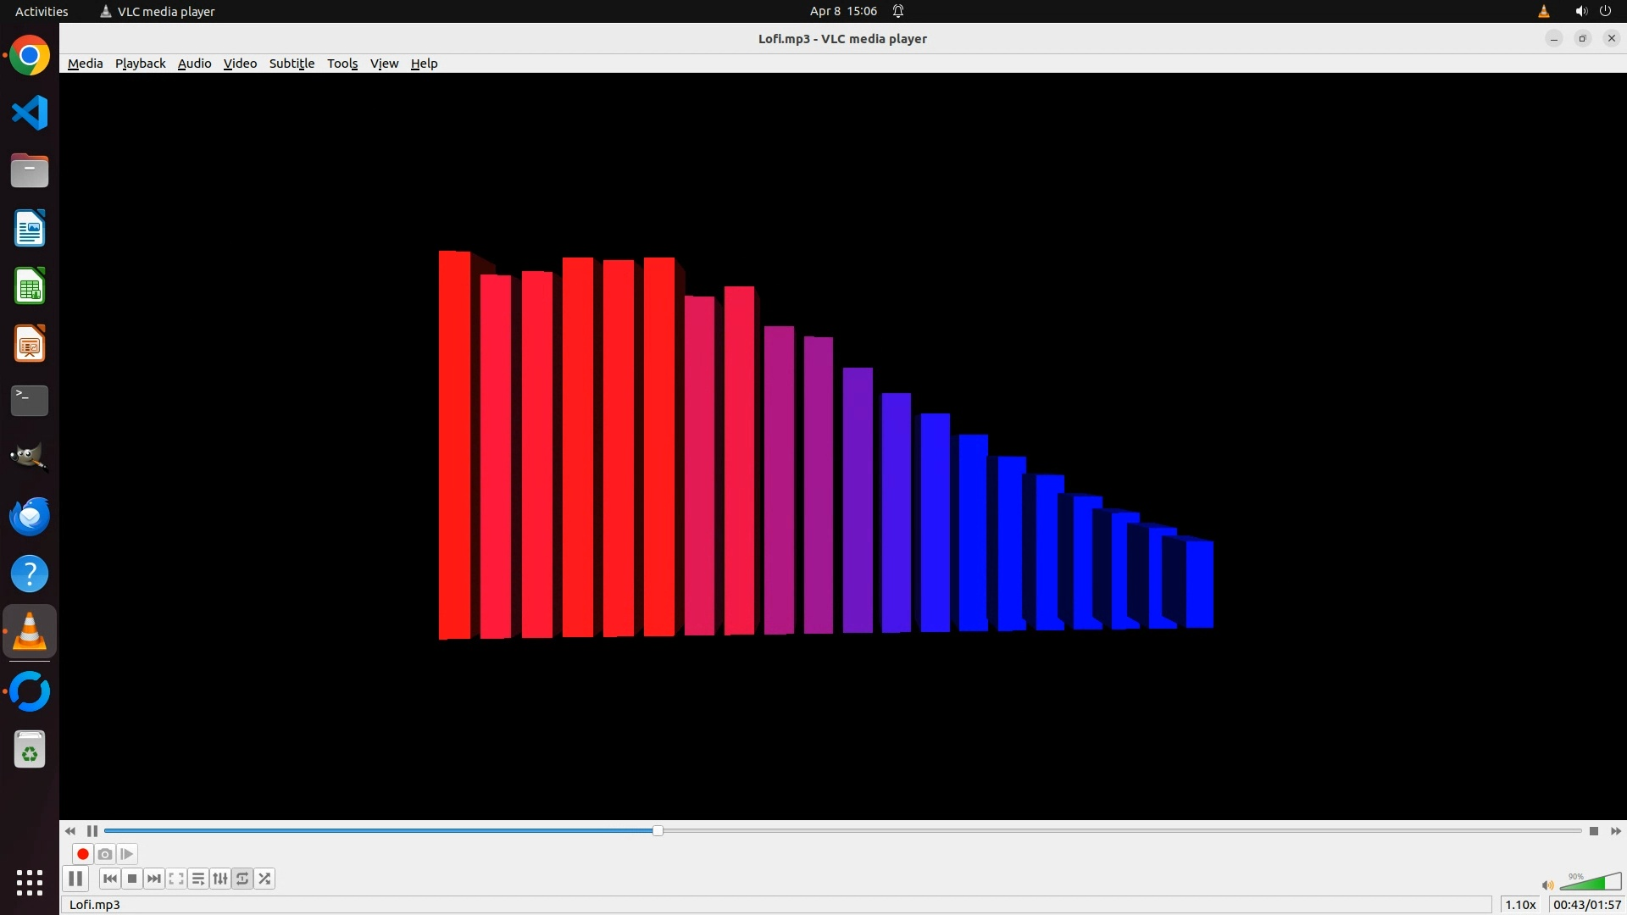Skip to the previous media track
Viewport: 1627px width, 915px height.
(110, 879)
